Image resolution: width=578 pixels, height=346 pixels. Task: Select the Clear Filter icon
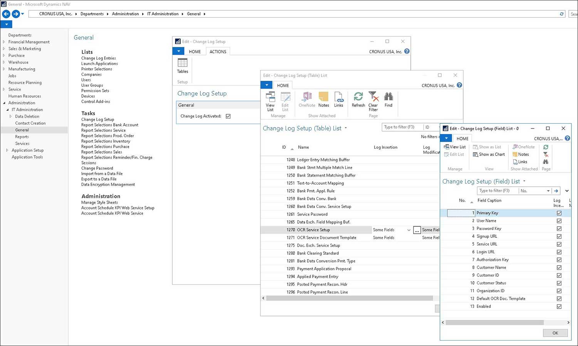click(373, 100)
